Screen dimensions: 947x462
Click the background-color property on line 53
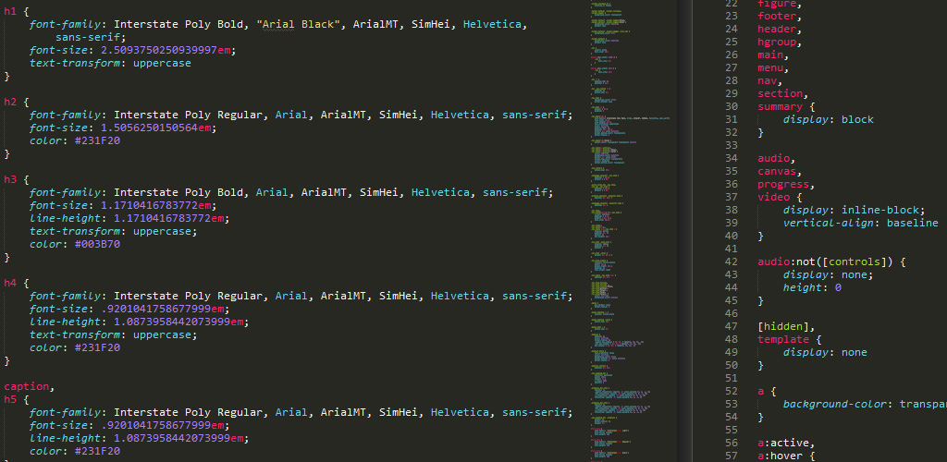click(835, 404)
